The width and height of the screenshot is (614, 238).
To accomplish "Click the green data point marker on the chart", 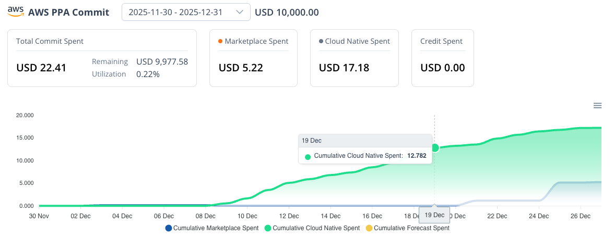I will [434, 148].
